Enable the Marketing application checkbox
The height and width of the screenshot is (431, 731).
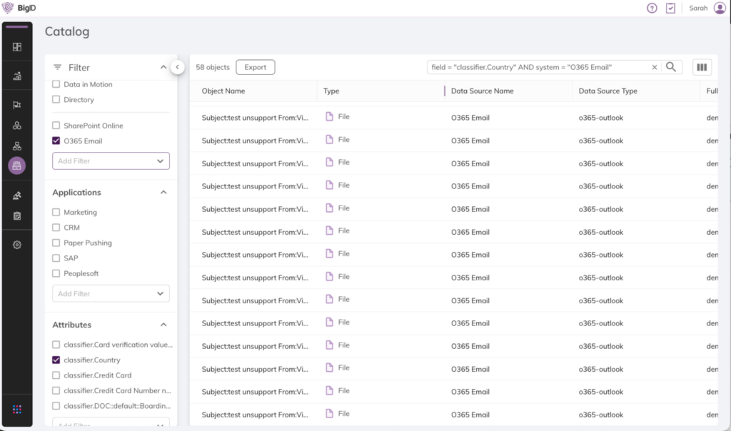pyautogui.click(x=56, y=213)
